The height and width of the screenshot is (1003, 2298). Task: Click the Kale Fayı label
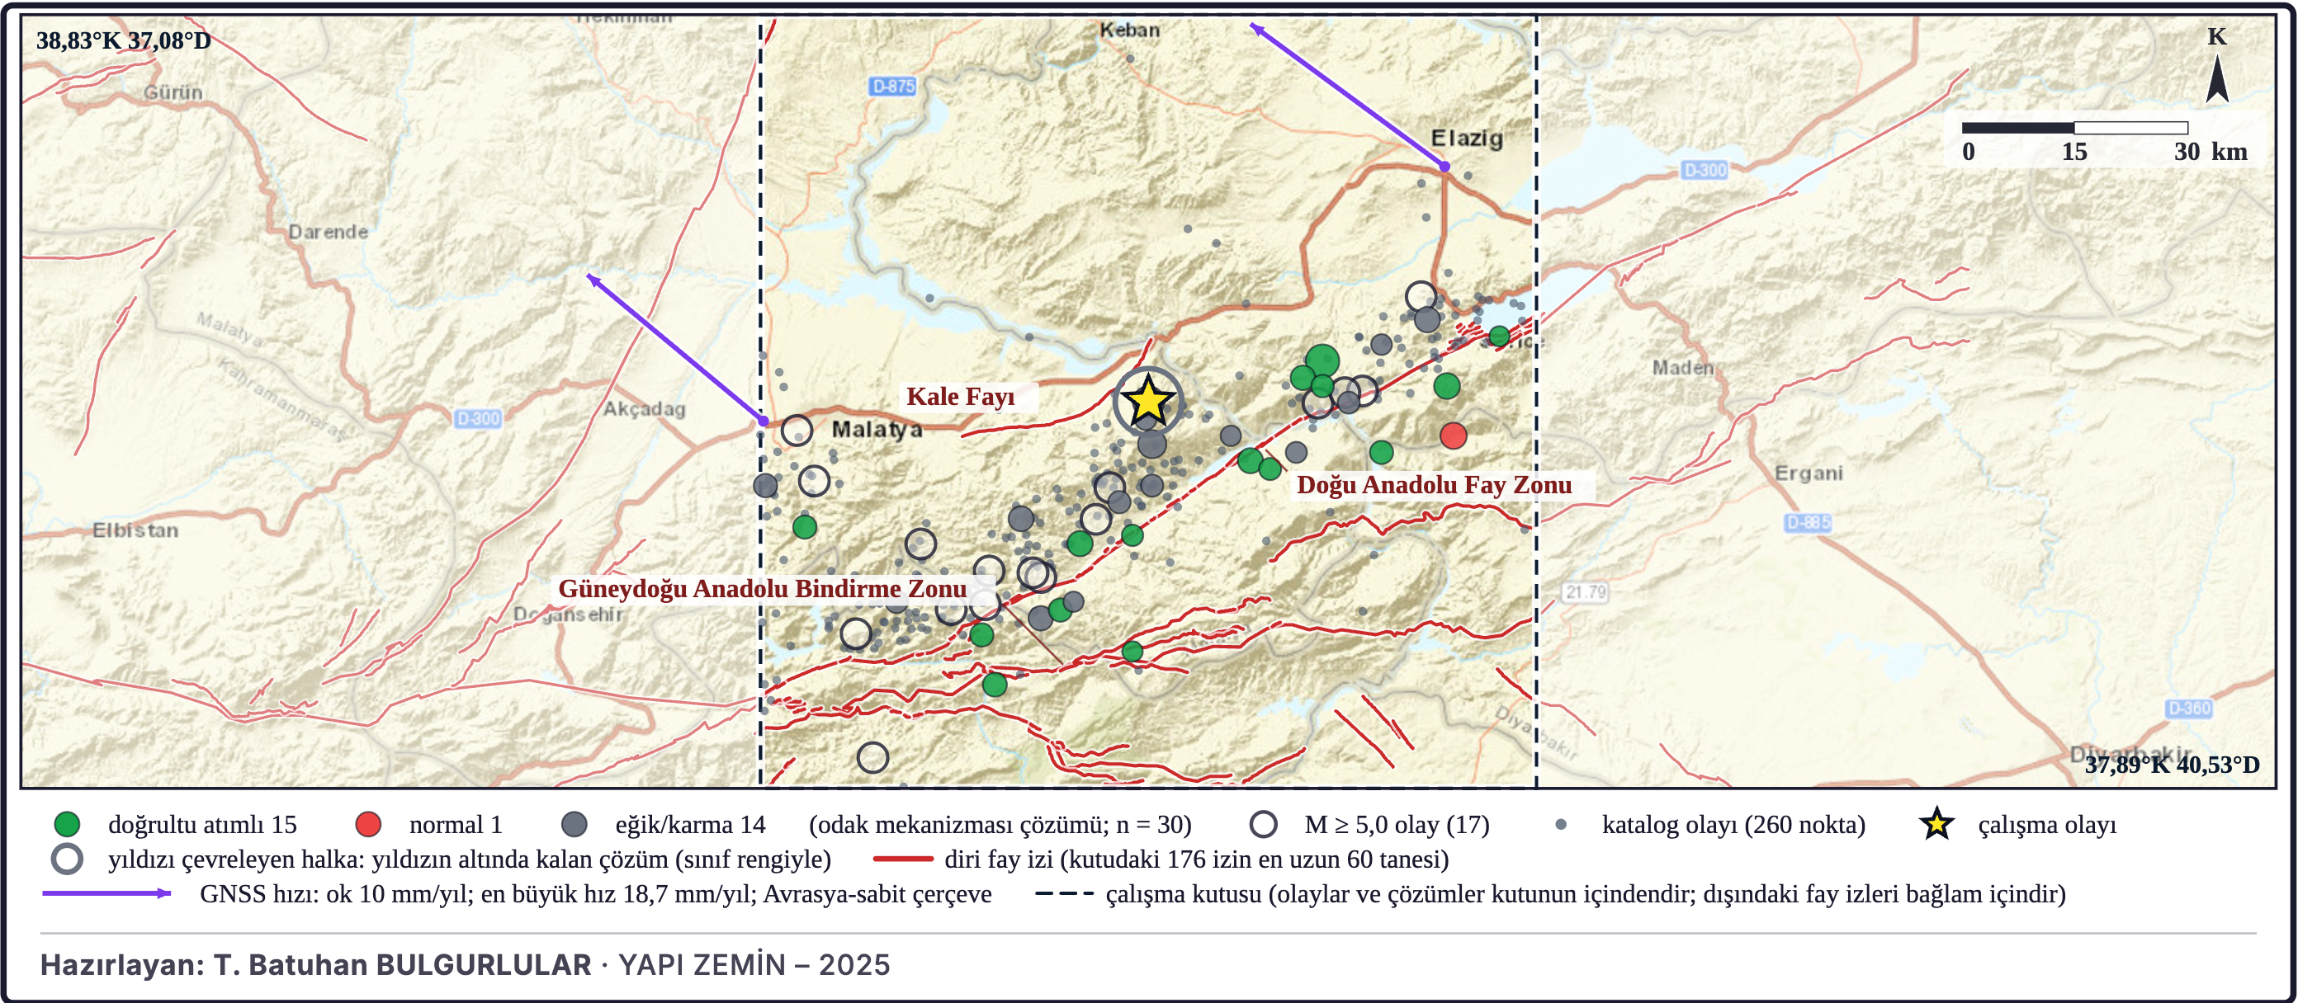(961, 397)
